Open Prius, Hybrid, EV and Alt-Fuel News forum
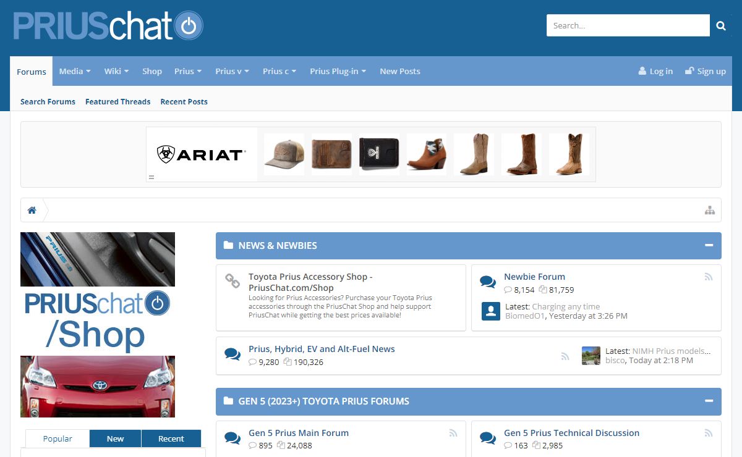The image size is (742, 457). pyautogui.click(x=322, y=349)
